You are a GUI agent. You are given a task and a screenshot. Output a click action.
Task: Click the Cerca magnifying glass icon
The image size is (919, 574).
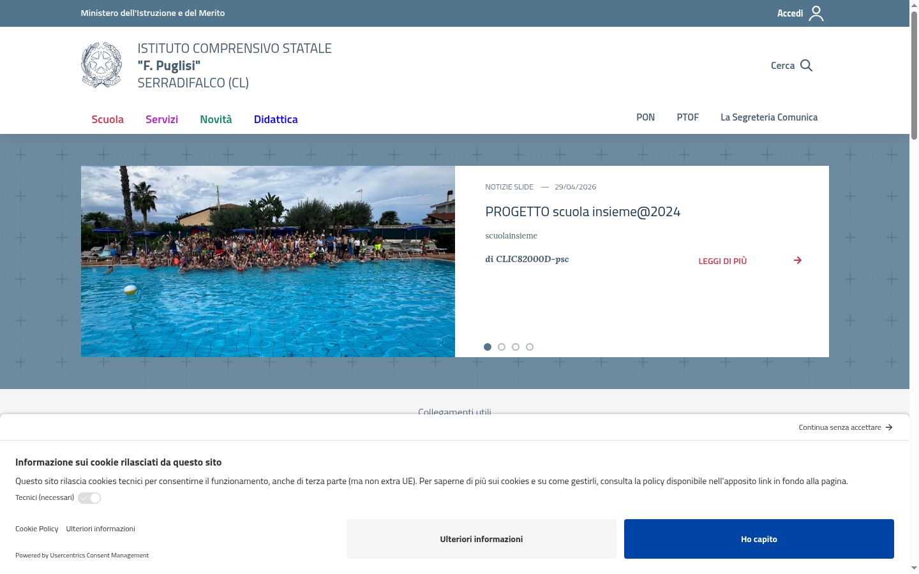(x=806, y=66)
